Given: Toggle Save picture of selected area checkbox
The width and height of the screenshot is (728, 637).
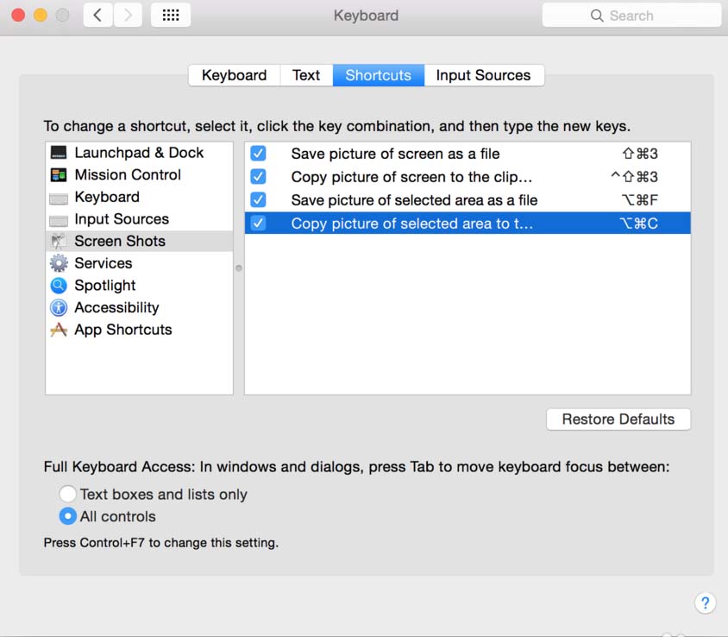Looking at the screenshot, I should point(258,200).
